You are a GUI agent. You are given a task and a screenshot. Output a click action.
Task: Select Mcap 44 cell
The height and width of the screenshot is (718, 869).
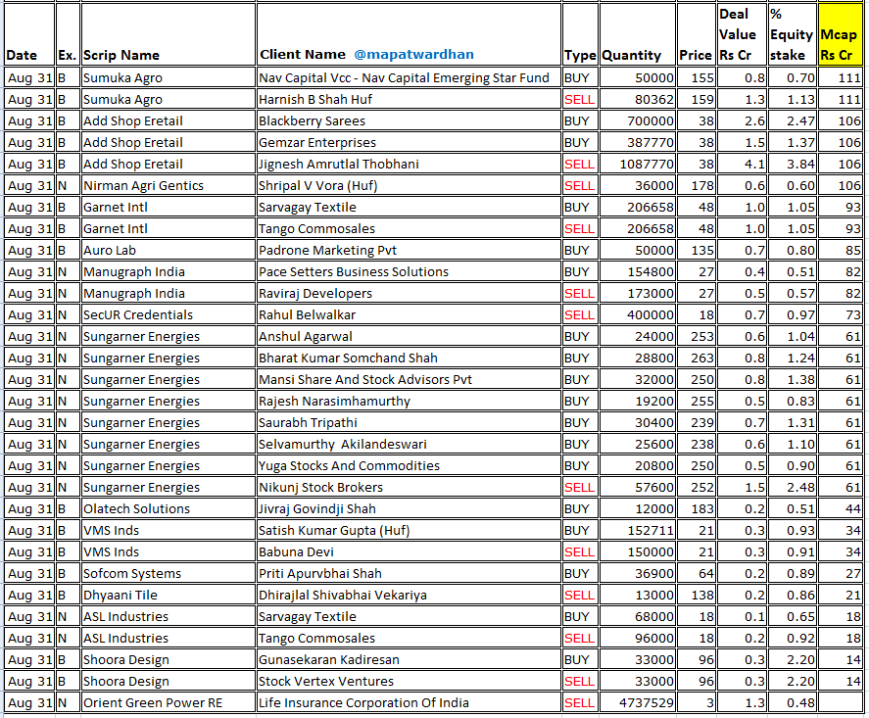pos(841,509)
